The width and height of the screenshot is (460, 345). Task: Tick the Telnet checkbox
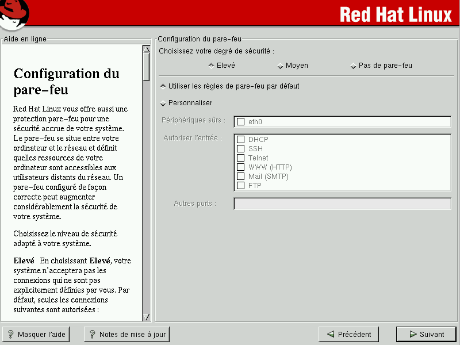point(241,158)
